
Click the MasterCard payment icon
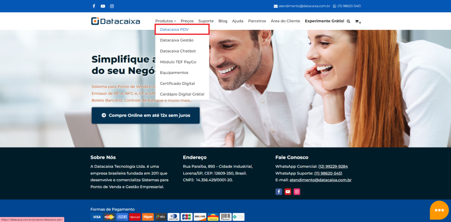(109, 217)
